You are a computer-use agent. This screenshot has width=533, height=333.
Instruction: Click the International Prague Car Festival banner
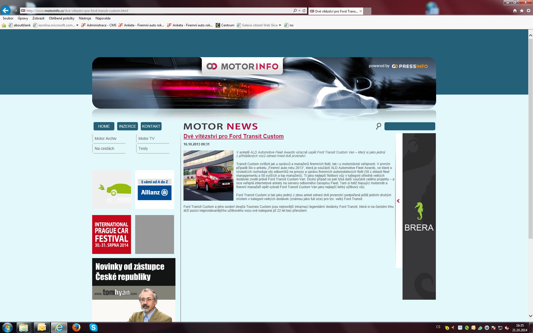point(112,234)
